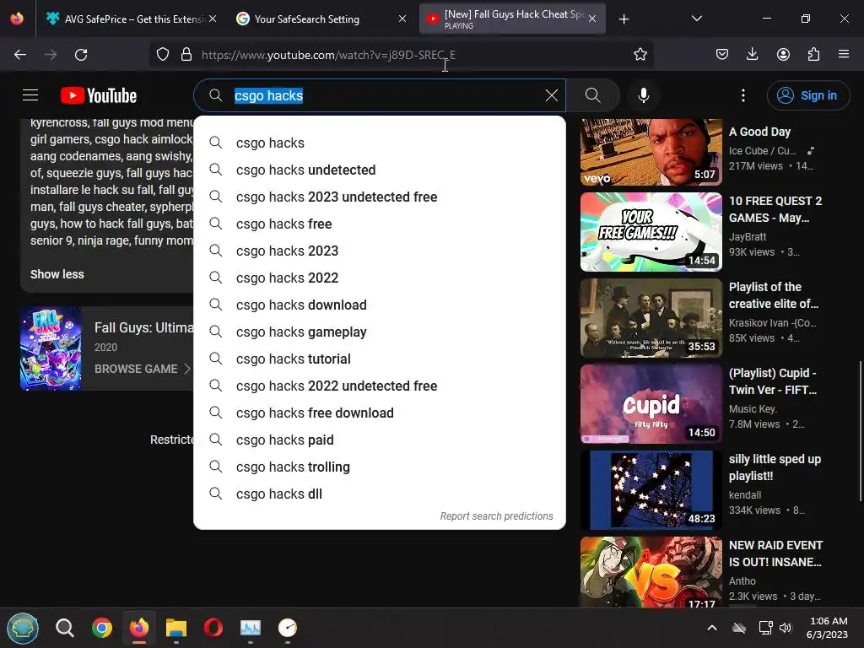The image size is (864, 648).
Task: Select suggestion csgo hacks gameplay
Action: point(380,332)
